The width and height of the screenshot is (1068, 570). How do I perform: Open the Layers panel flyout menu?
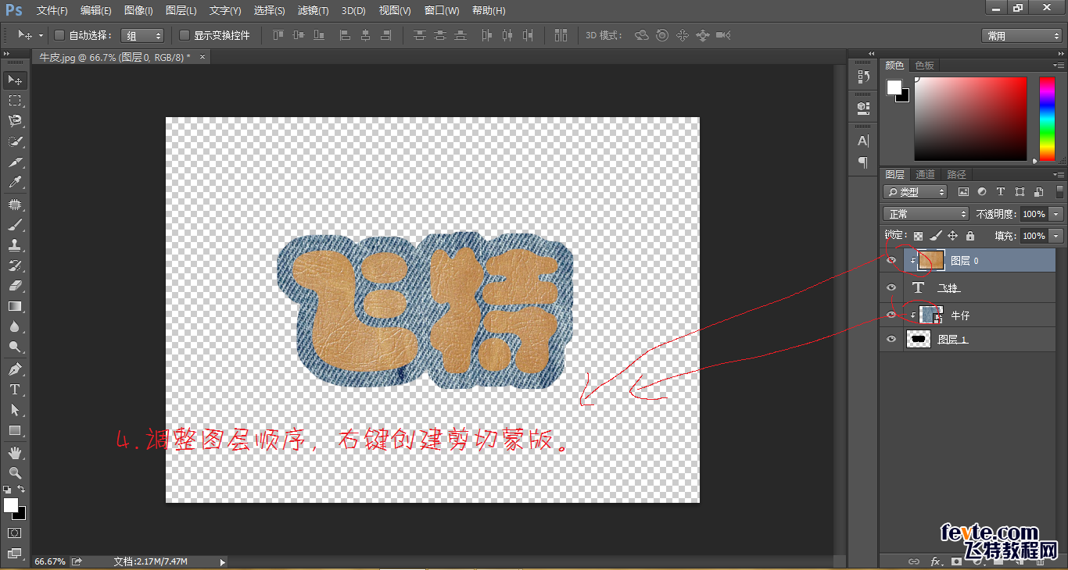point(1059,175)
